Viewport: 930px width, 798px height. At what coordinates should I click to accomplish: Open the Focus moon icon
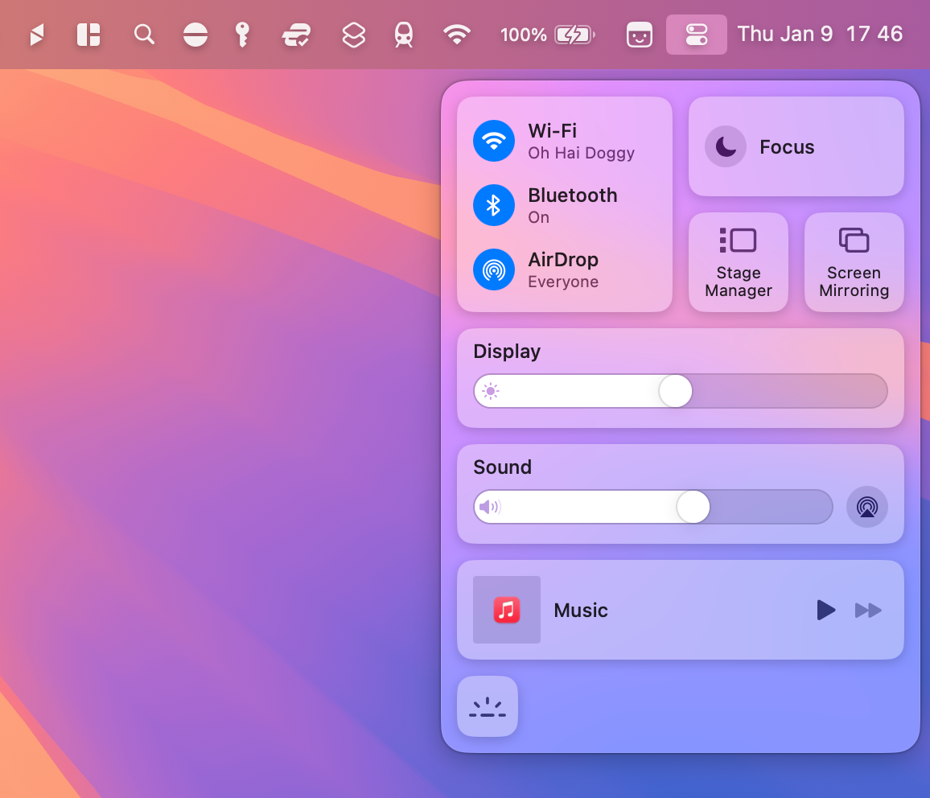coord(725,146)
